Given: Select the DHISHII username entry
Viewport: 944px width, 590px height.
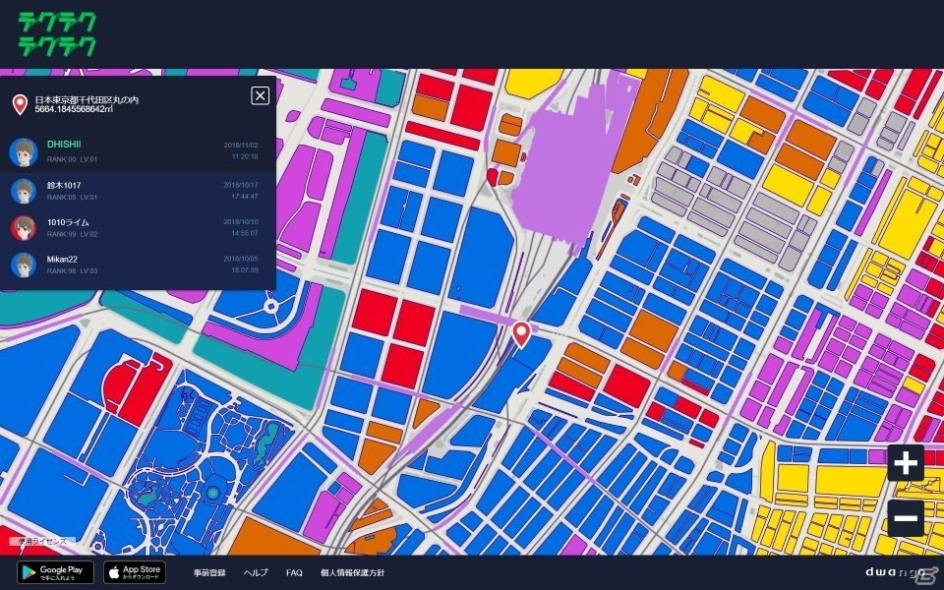Looking at the screenshot, I should (64, 145).
